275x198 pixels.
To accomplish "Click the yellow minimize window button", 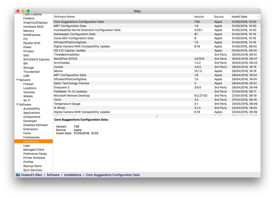I will (23, 11).
